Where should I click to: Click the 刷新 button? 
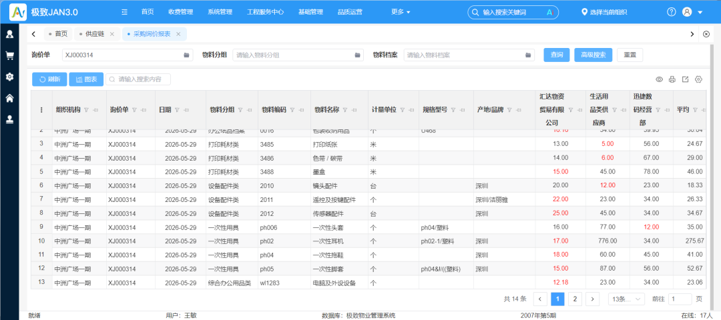(x=49, y=79)
